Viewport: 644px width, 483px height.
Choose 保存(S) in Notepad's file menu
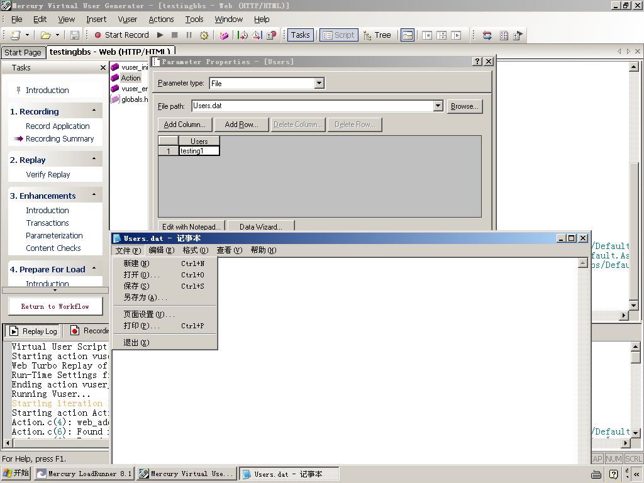pyautogui.click(x=164, y=286)
